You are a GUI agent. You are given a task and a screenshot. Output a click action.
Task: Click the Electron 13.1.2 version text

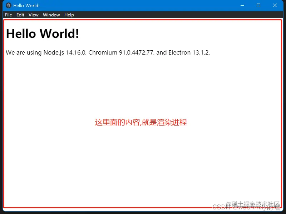click(189, 52)
